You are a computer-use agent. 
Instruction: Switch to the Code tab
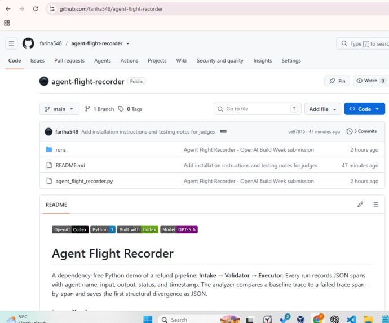pos(15,60)
